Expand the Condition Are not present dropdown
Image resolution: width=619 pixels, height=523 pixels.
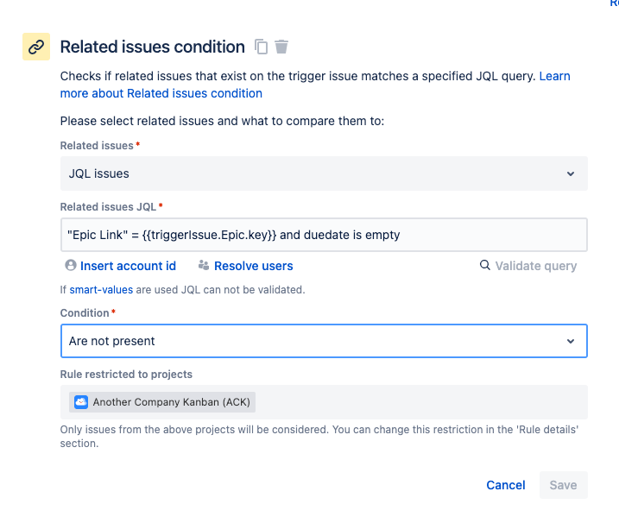tap(324, 341)
